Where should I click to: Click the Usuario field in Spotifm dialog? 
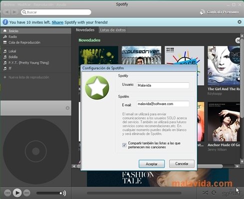point(163,85)
